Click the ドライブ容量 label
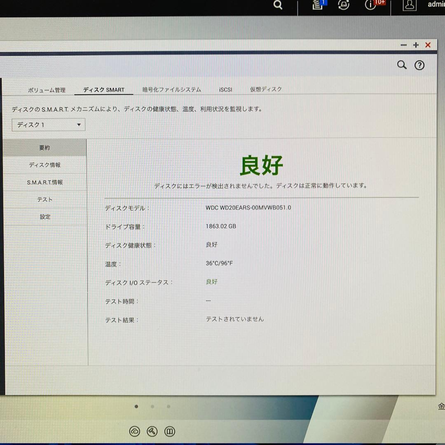The image size is (445, 445). pos(125,227)
